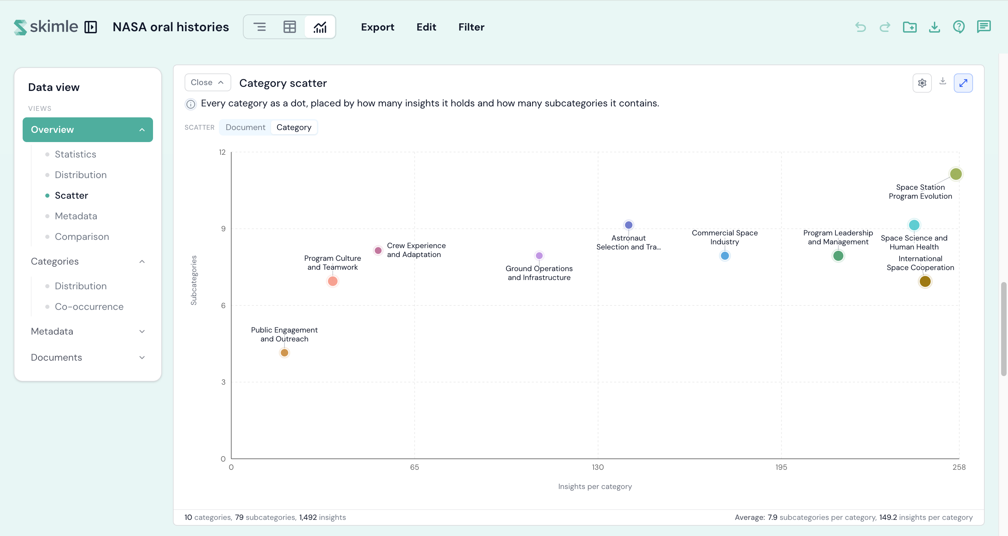Open the comments chat icon
The image size is (1008, 536).
pos(984,27)
